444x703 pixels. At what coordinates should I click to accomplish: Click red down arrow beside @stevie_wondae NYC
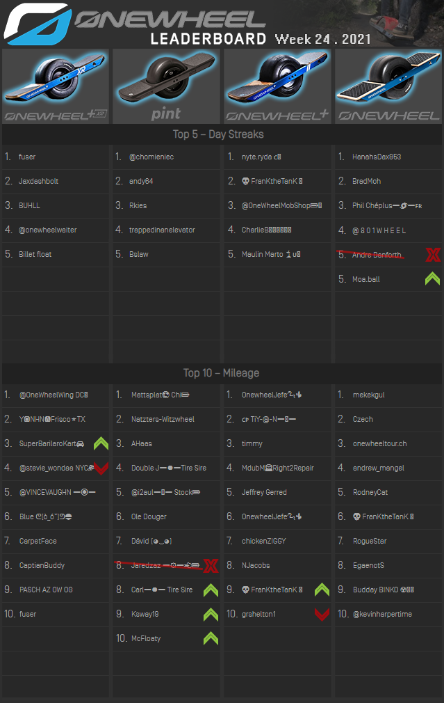tap(101, 468)
